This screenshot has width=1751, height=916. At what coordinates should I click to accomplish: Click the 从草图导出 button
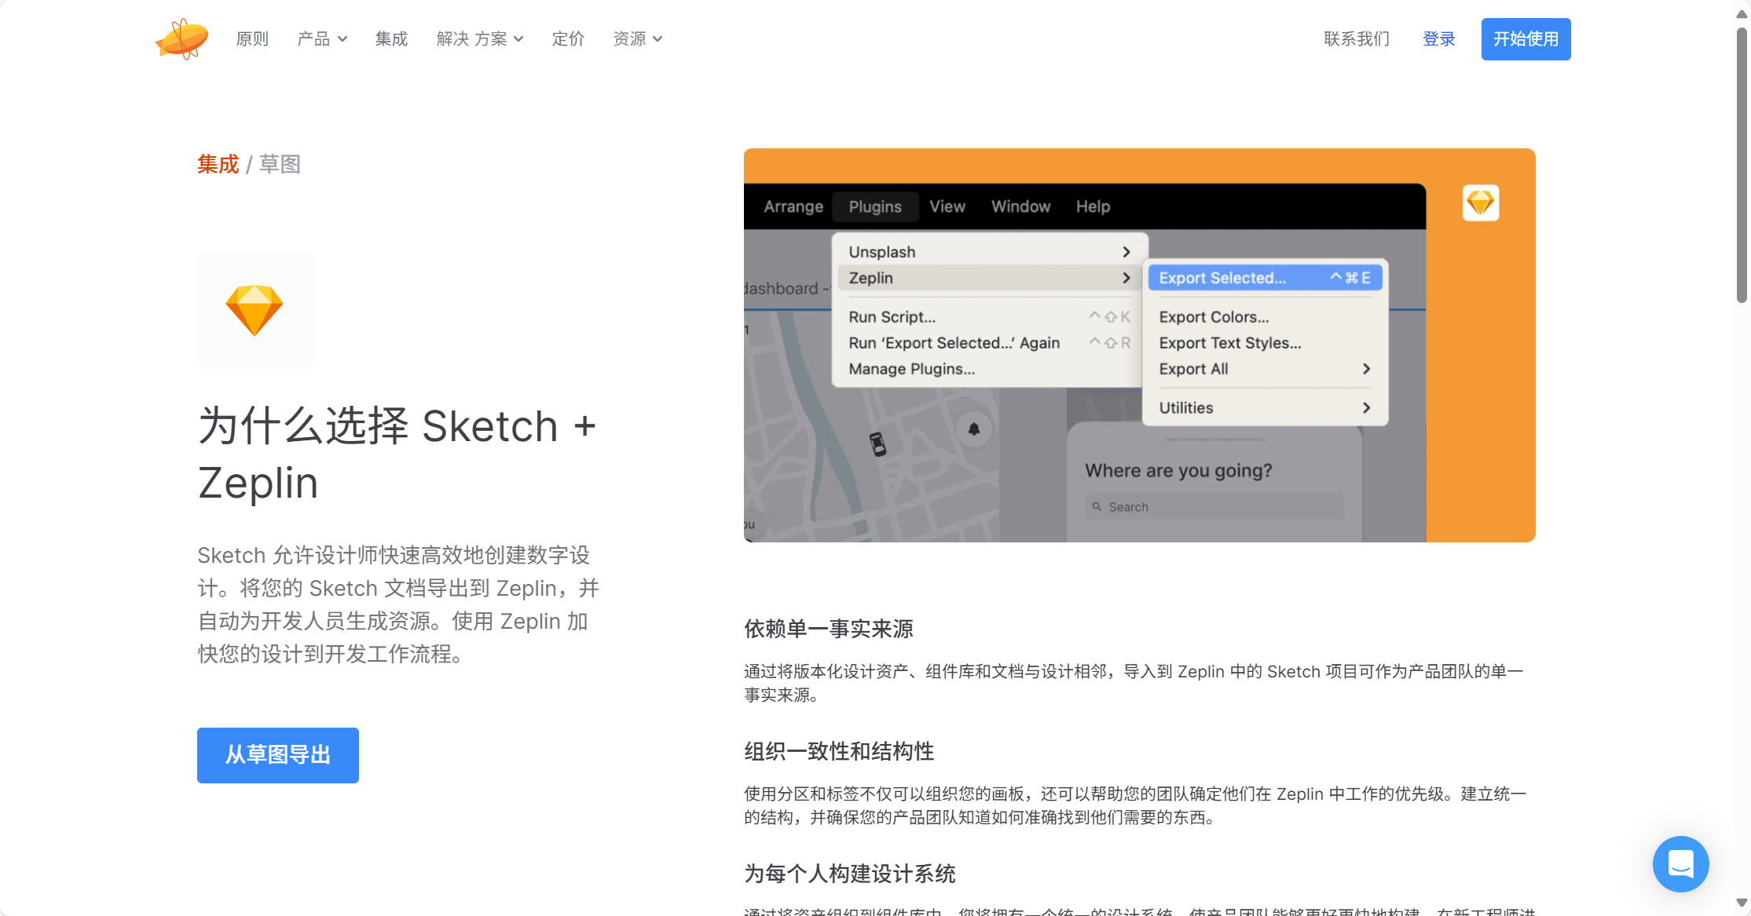(x=278, y=755)
